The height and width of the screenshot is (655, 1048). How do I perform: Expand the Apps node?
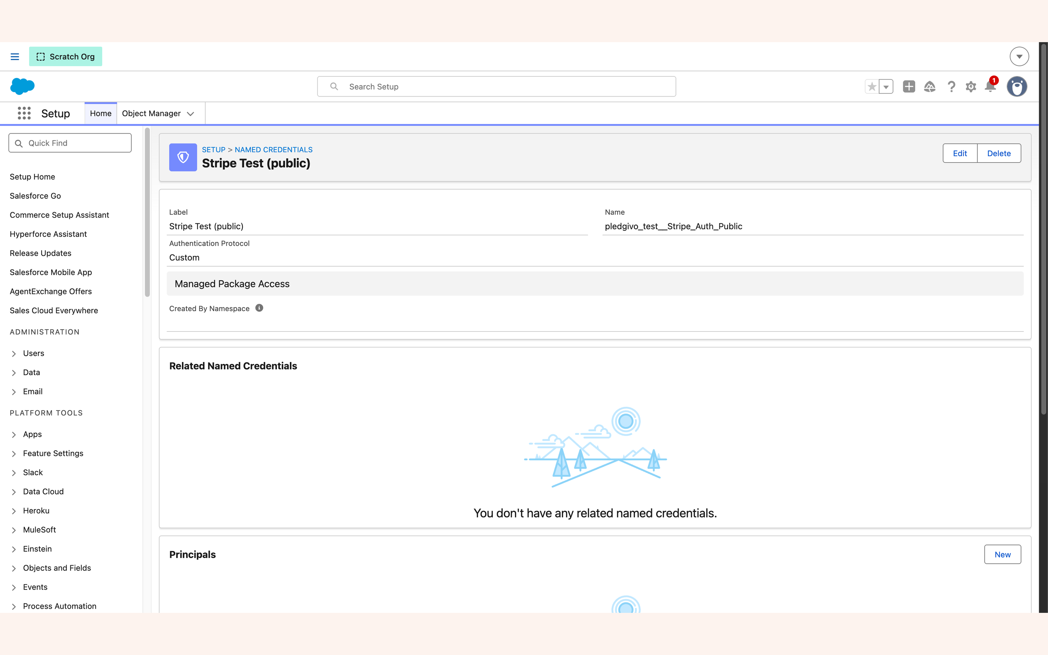coord(14,434)
